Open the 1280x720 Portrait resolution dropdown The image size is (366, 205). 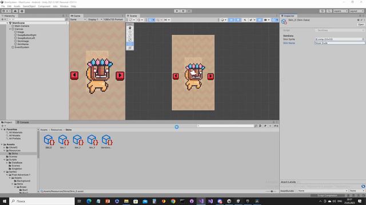coord(113,19)
